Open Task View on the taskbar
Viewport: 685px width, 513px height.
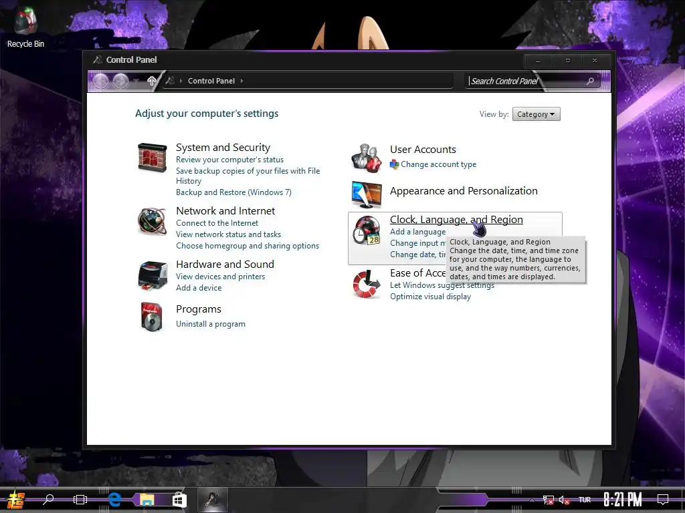point(80,500)
